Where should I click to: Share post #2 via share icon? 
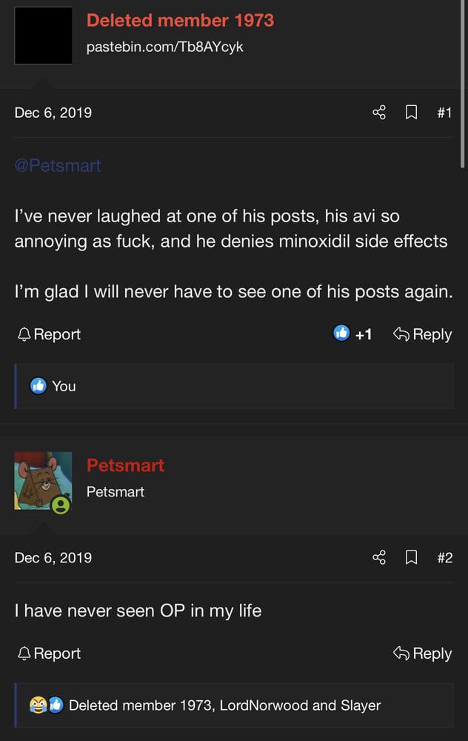tap(378, 558)
